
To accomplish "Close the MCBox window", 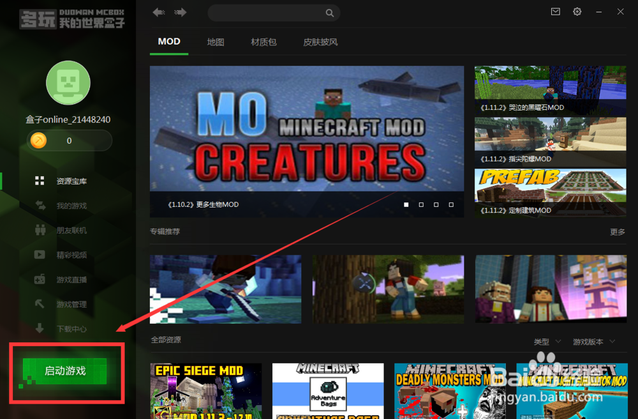I will point(620,11).
